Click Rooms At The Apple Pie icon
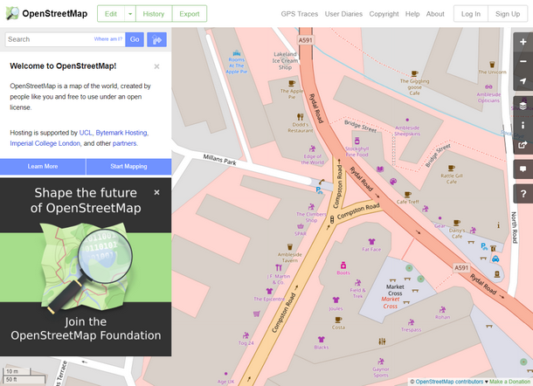 pyautogui.click(x=237, y=53)
